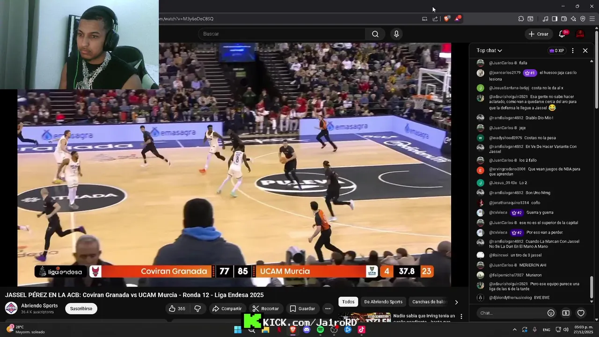Show hidden system tray icons chevron
Screen dimensions: 599x337
[515, 330]
